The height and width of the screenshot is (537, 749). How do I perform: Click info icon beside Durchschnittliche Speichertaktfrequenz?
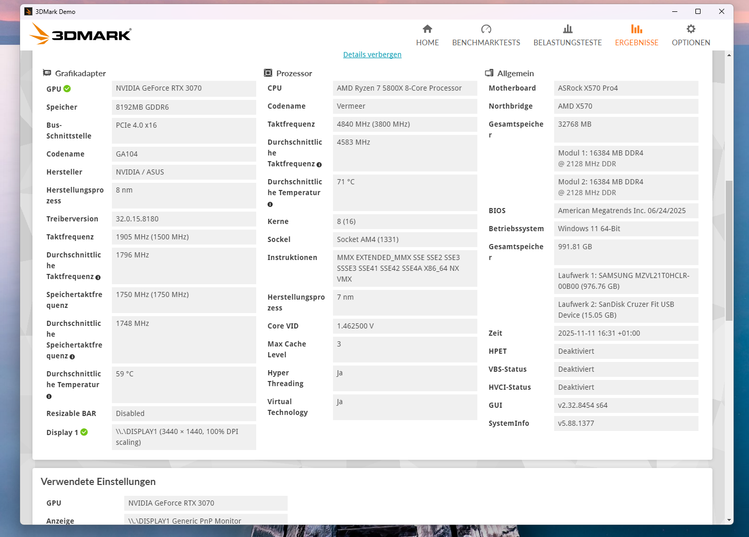coord(72,357)
